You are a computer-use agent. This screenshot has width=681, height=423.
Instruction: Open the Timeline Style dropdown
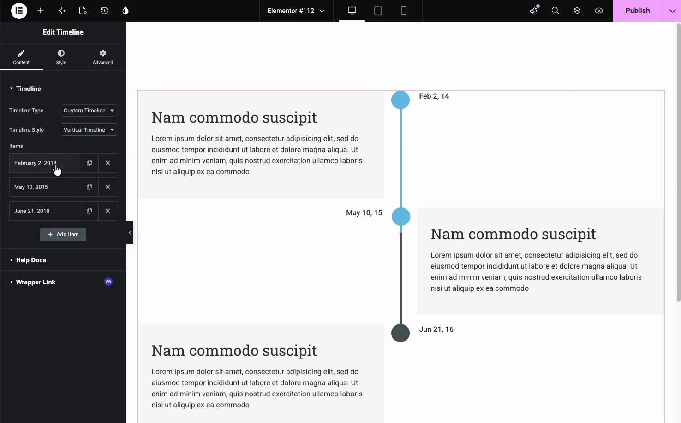pos(89,130)
